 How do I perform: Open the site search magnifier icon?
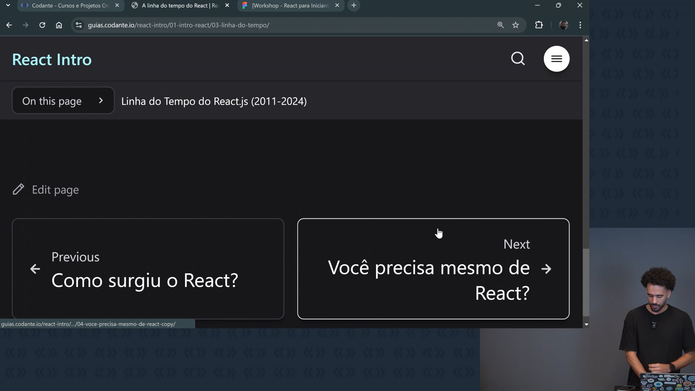(x=518, y=59)
